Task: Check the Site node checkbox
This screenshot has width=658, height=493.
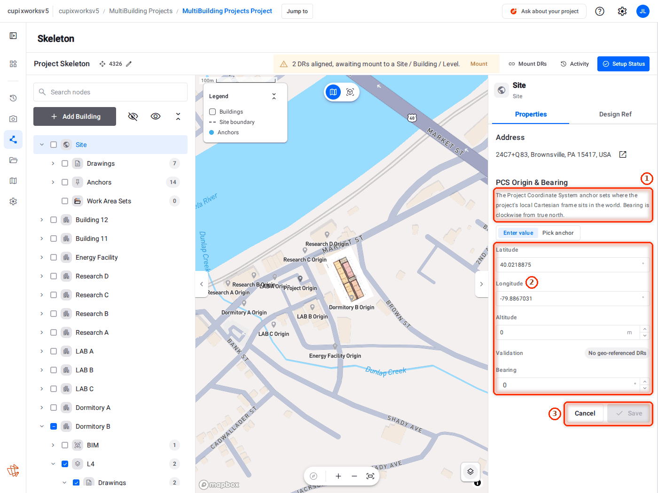Action: [x=54, y=145]
